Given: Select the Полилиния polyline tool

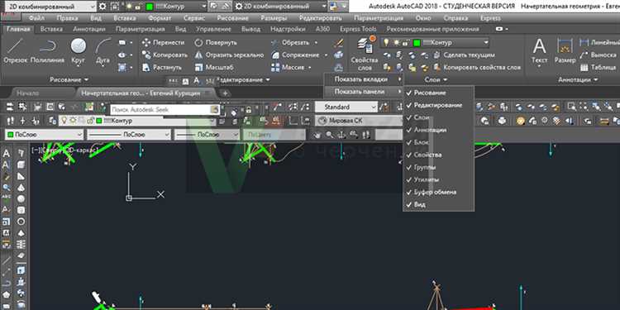Looking at the screenshot, I should click(47, 51).
